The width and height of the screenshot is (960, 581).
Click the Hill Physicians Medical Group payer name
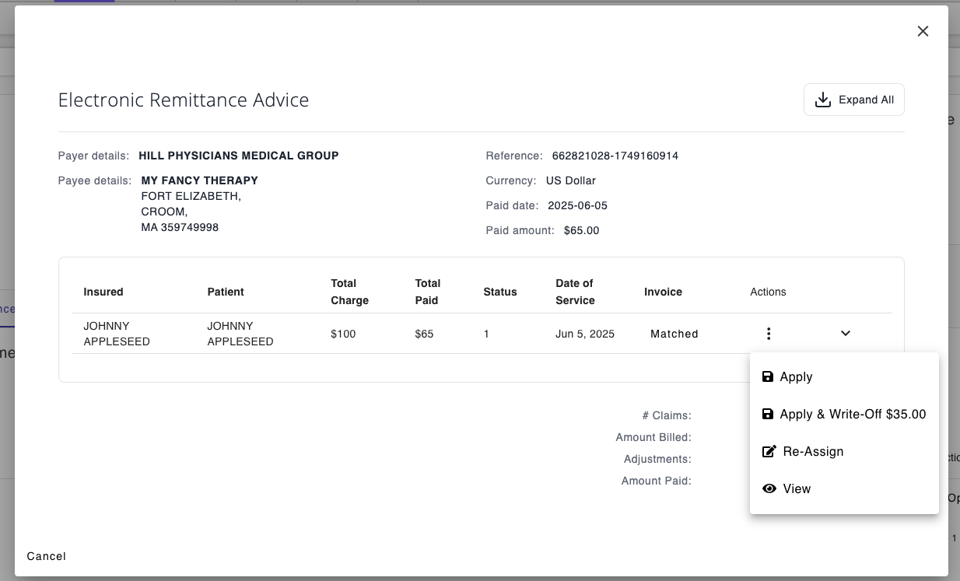point(239,156)
